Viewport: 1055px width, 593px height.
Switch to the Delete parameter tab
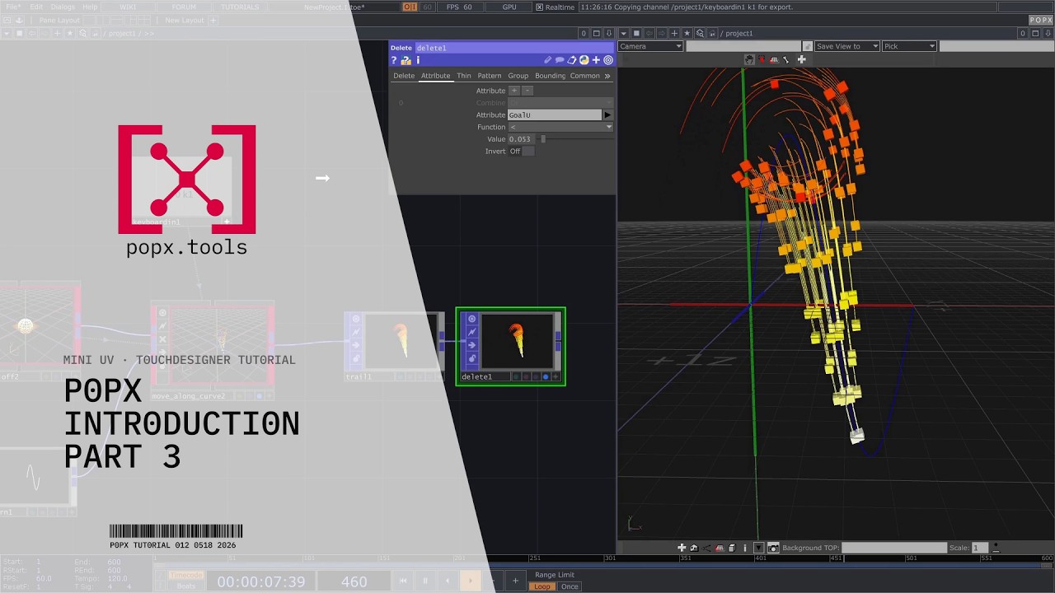[404, 76]
